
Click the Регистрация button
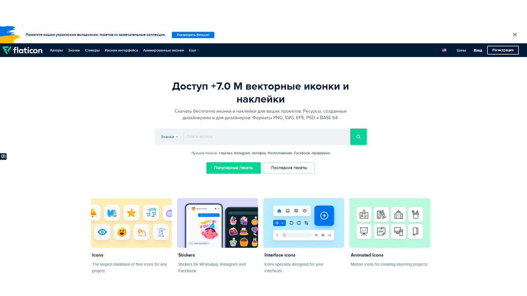[x=503, y=50]
